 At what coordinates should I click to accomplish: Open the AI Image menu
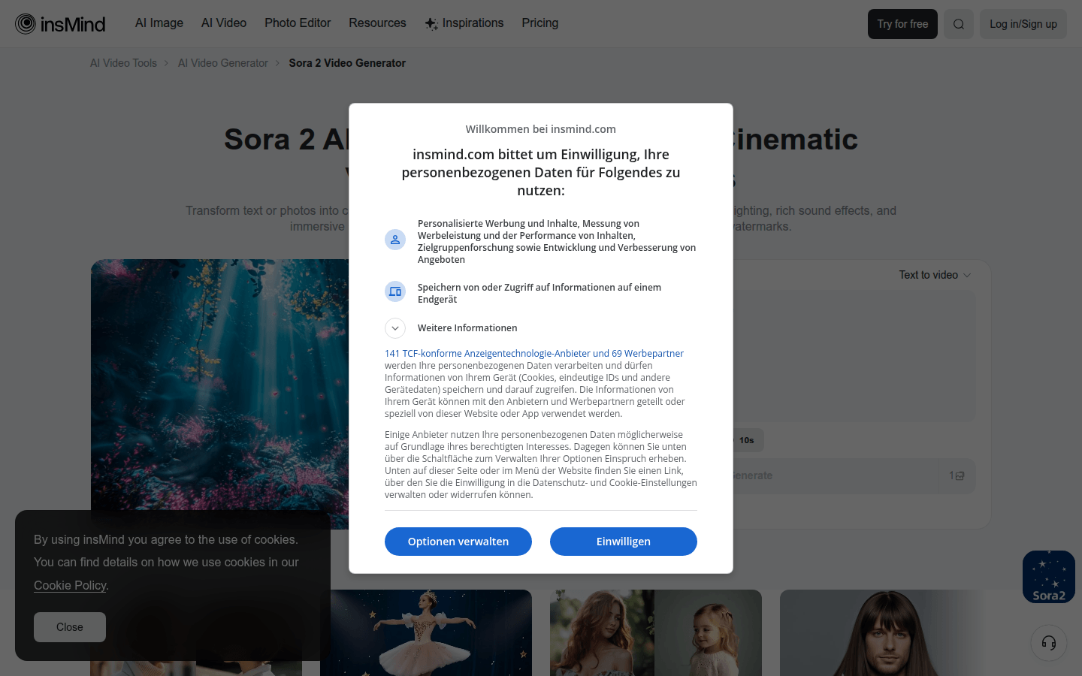point(159,23)
